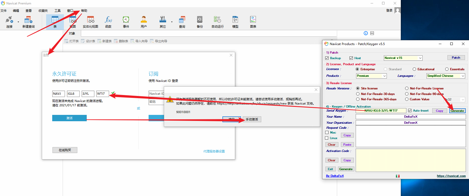This screenshot has height=196, width=469.
Task: Open the Navicat v15 version dropdown
Action: [403, 58]
